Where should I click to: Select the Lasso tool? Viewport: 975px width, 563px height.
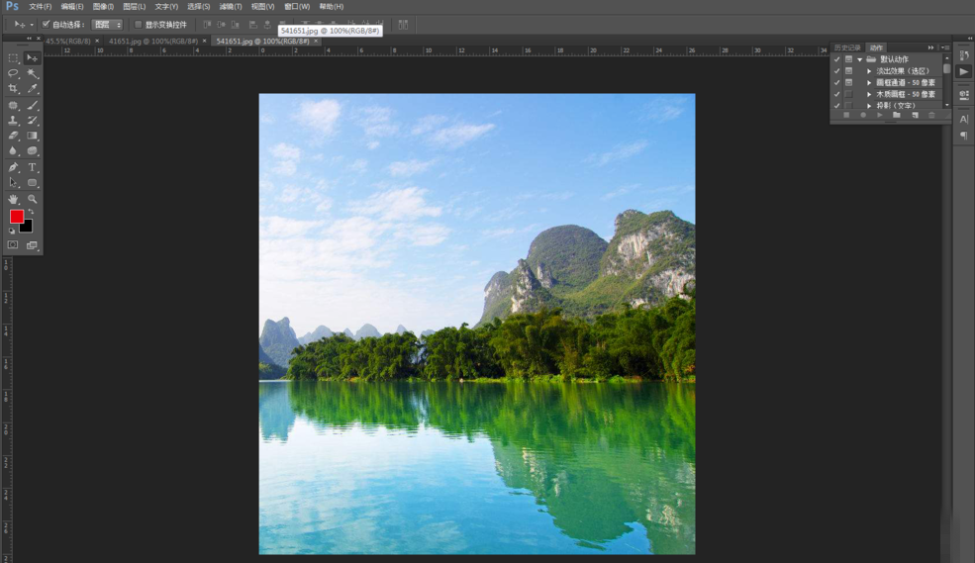point(13,73)
